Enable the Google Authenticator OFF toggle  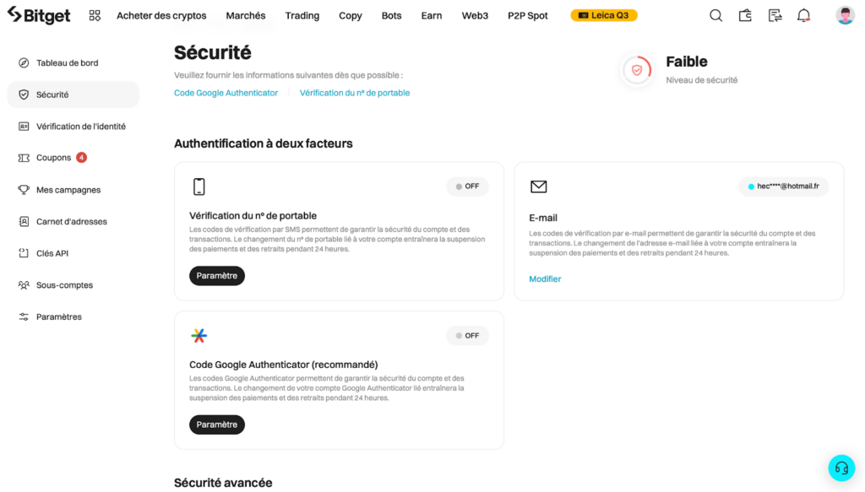click(x=467, y=335)
